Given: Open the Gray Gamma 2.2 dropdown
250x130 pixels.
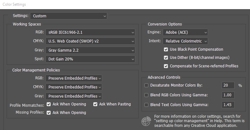Looking at the screenshot, I should tap(90, 50).
